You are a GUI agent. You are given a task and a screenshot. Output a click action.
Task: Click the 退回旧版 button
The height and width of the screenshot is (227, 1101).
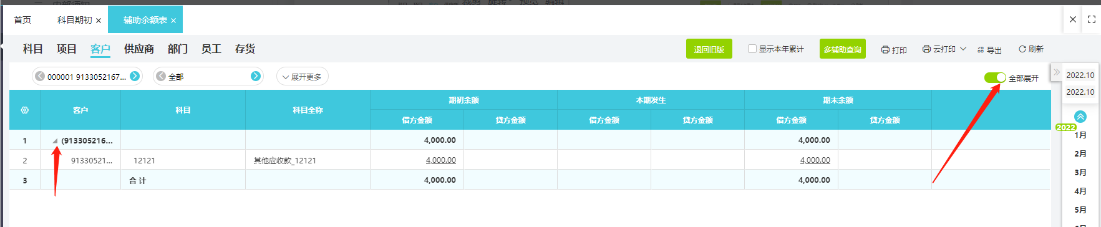709,49
